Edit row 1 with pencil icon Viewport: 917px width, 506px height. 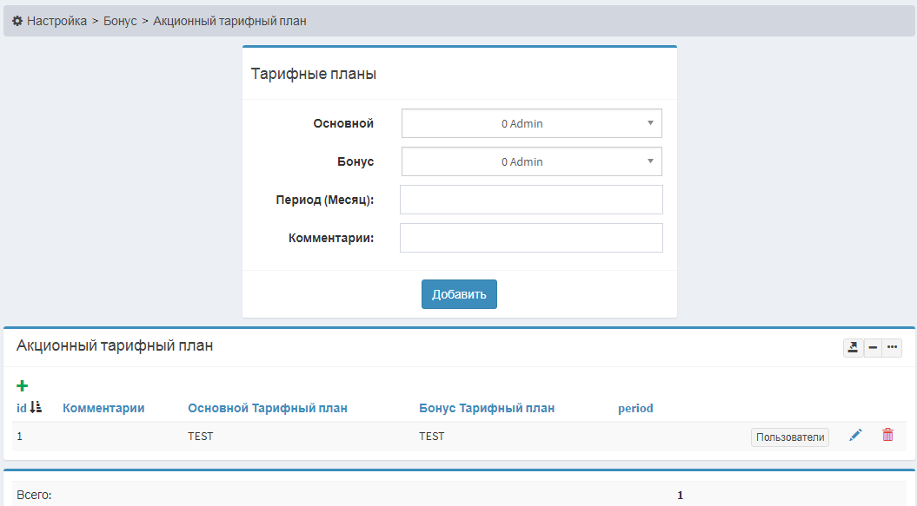(855, 436)
